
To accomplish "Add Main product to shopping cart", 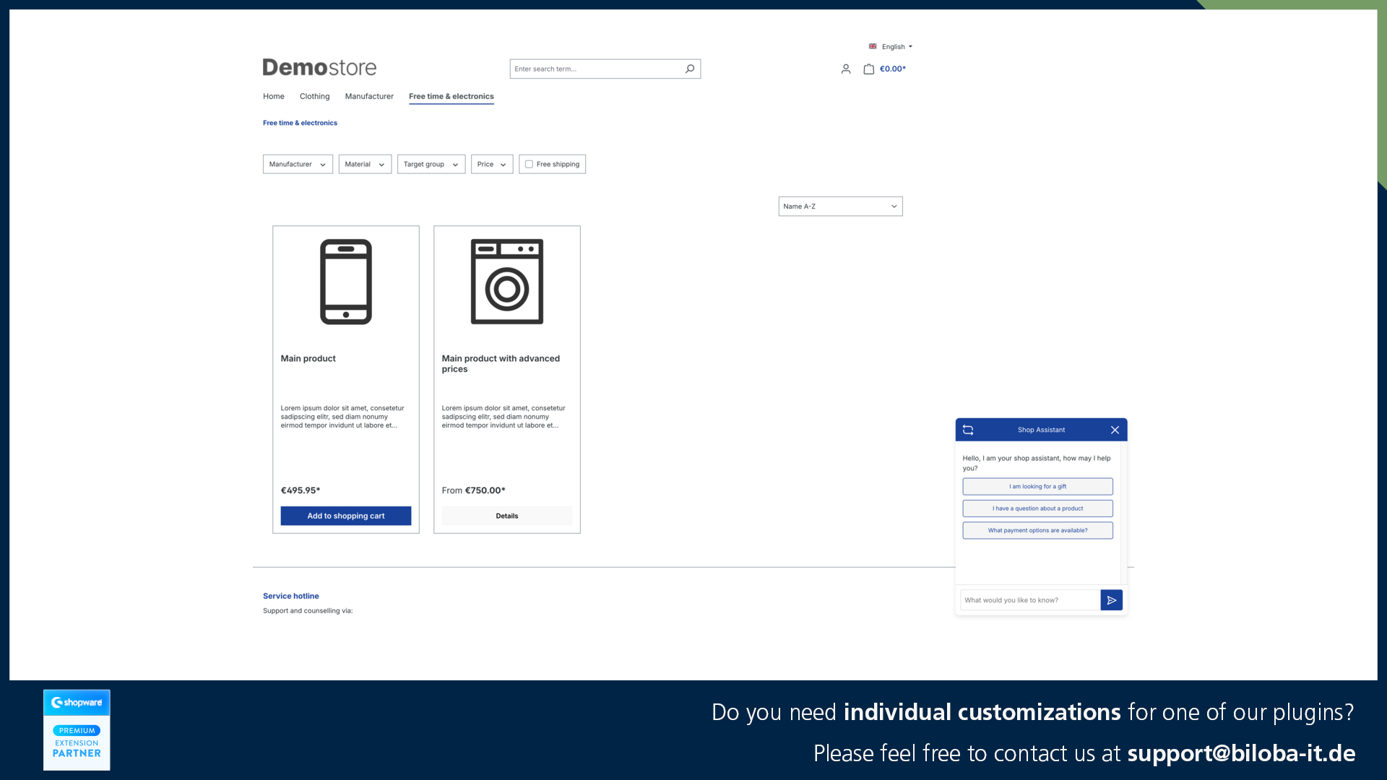I will tap(346, 516).
